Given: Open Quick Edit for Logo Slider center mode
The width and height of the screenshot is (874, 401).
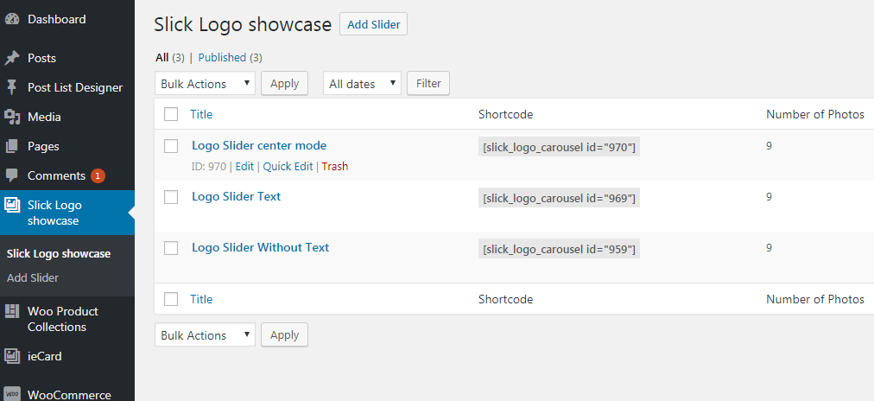Looking at the screenshot, I should point(288,167).
